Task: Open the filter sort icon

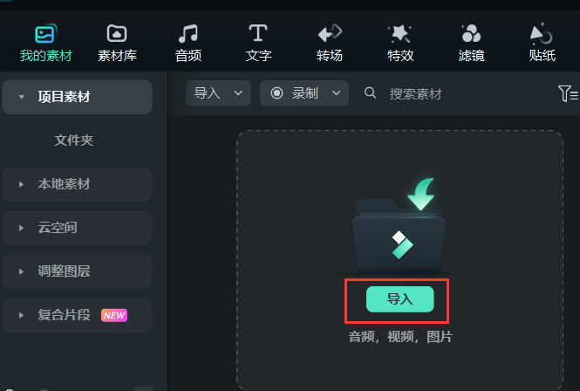Action: pyautogui.click(x=568, y=93)
